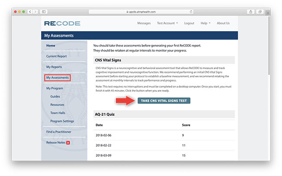
Task: Go to Find a Practitioner
Action: (x=59, y=132)
